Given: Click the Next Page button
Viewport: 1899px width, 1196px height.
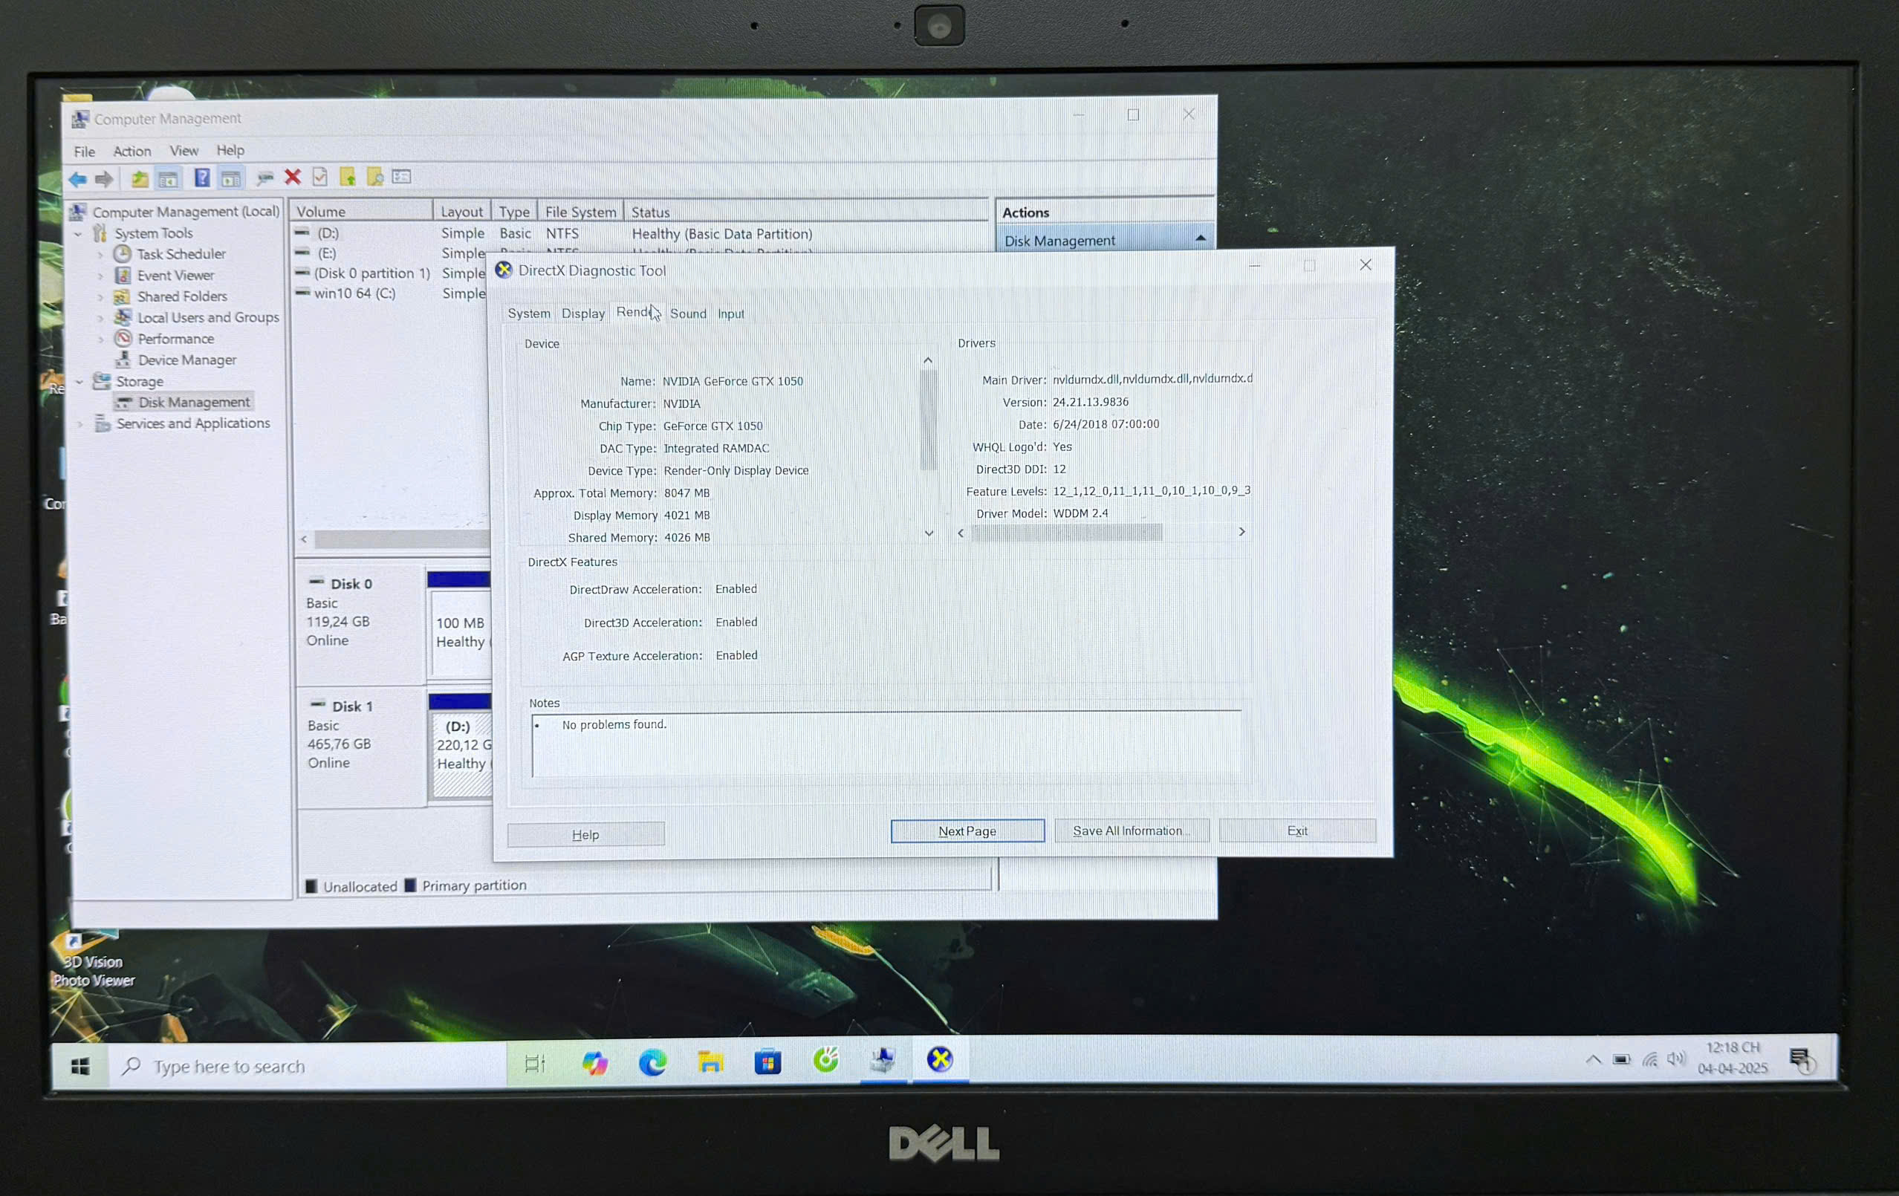Looking at the screenshot, I should pos(967,831).
